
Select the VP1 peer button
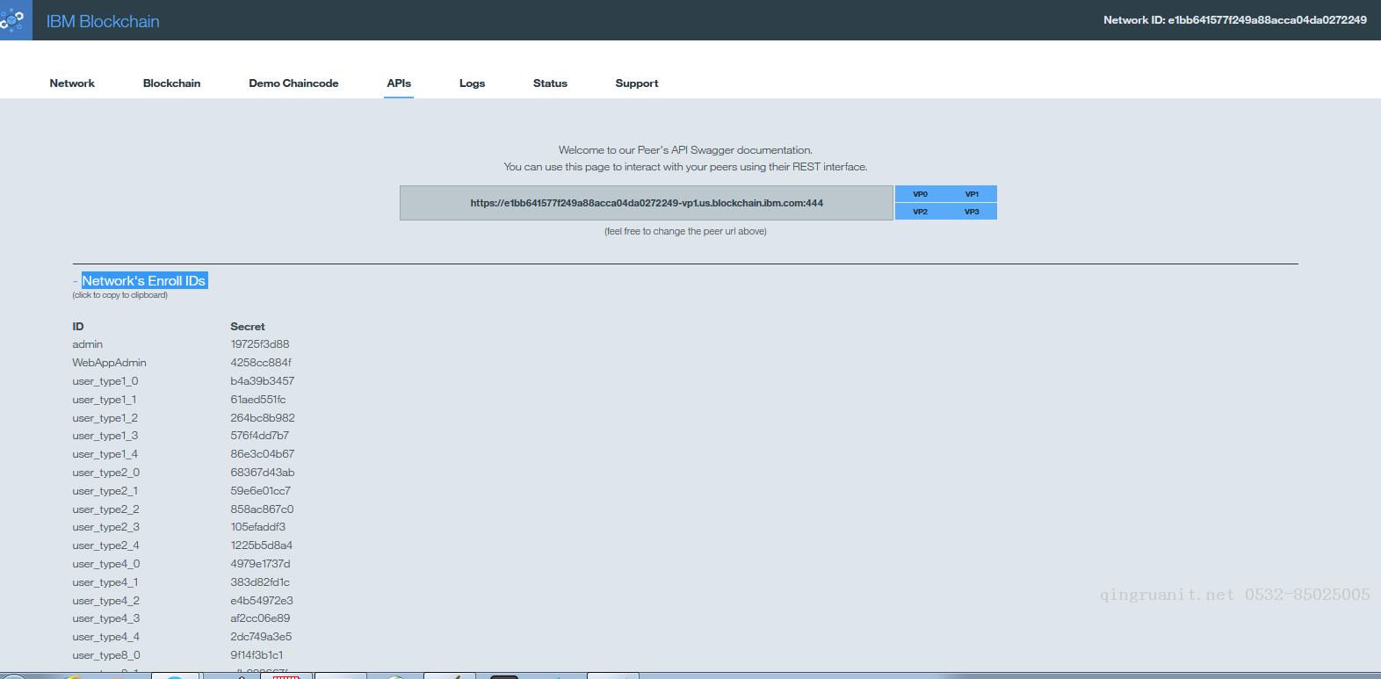click(972, 194)
